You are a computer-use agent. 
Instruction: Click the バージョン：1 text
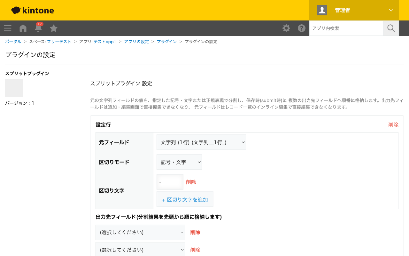pos(20,103)
